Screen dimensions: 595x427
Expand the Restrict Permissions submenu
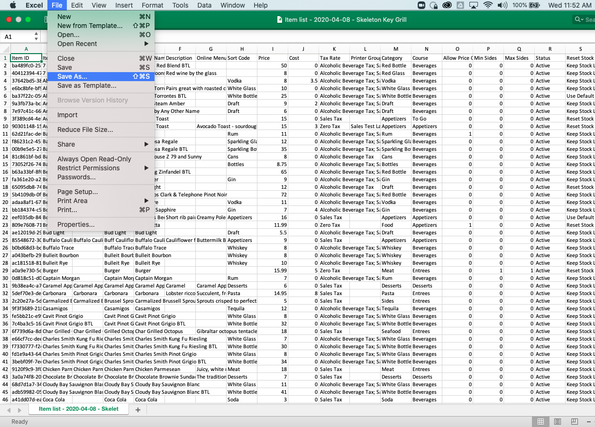click(x=101, y=168)
